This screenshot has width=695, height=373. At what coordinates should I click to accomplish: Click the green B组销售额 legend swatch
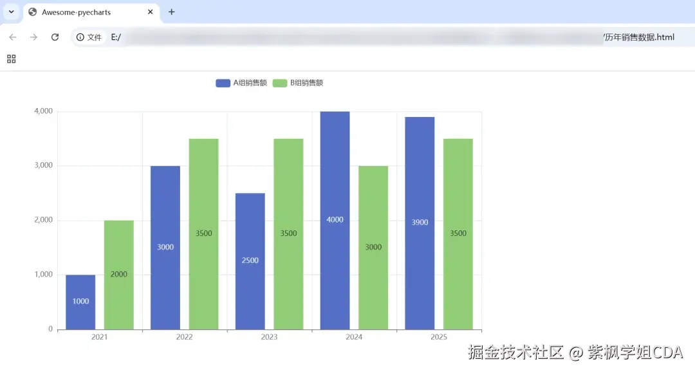(x=280, y=83)
